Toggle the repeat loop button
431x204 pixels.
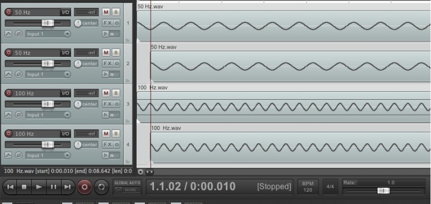point(101,187)
